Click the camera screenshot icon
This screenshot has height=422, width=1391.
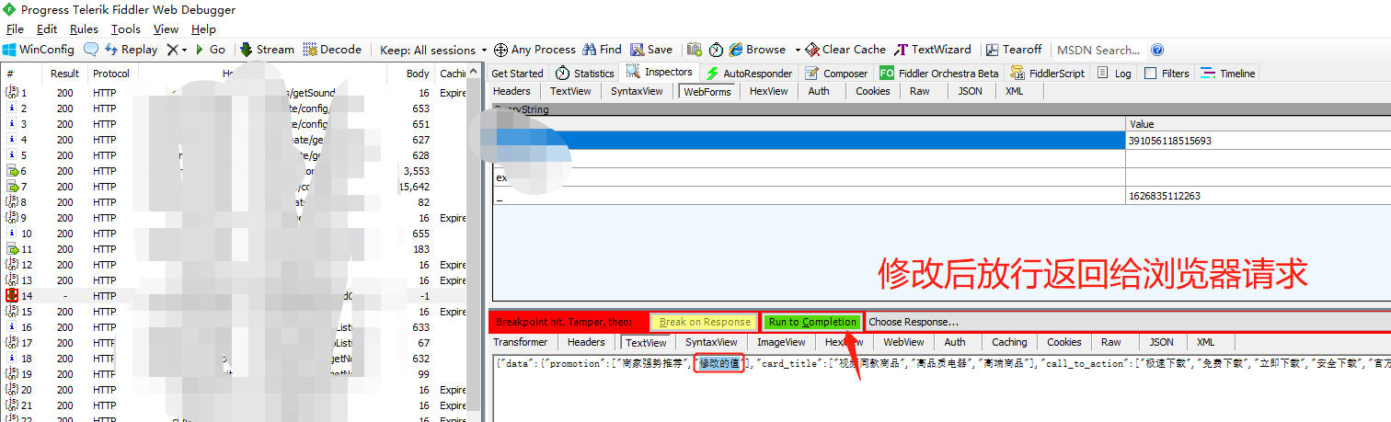(695, 50)
